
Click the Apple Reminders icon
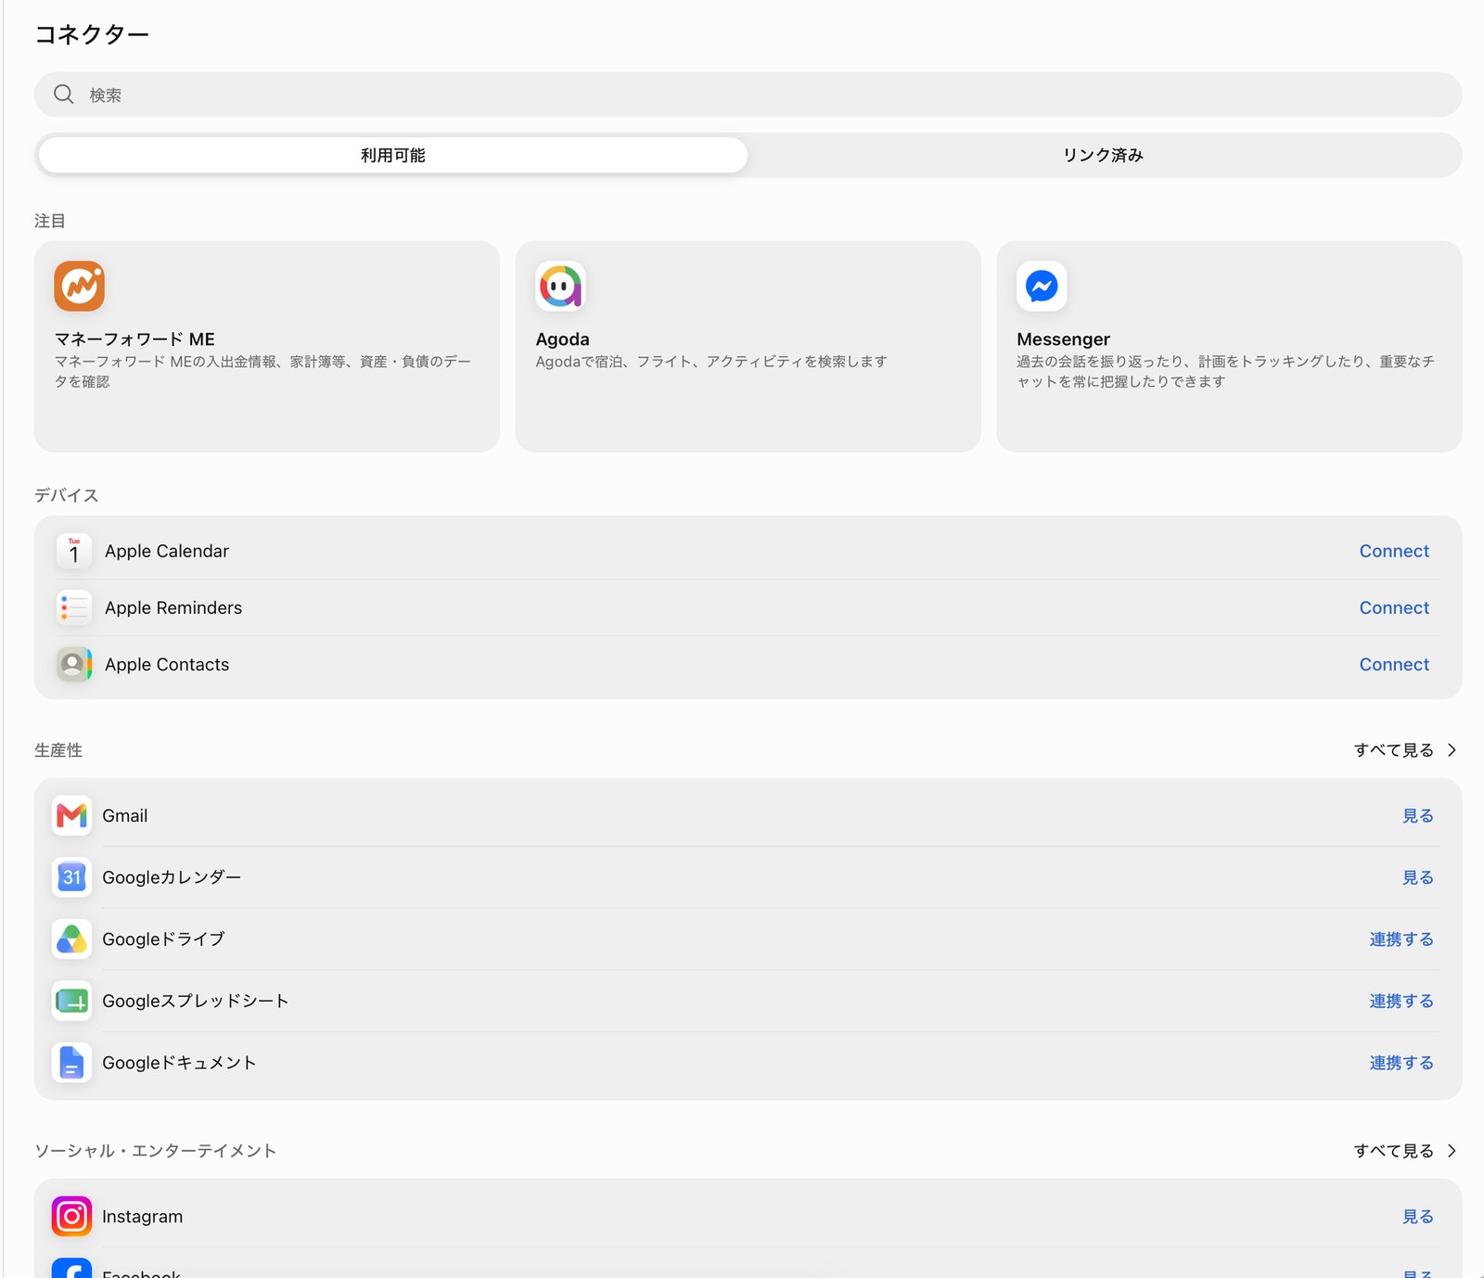(x=74, y=607)
